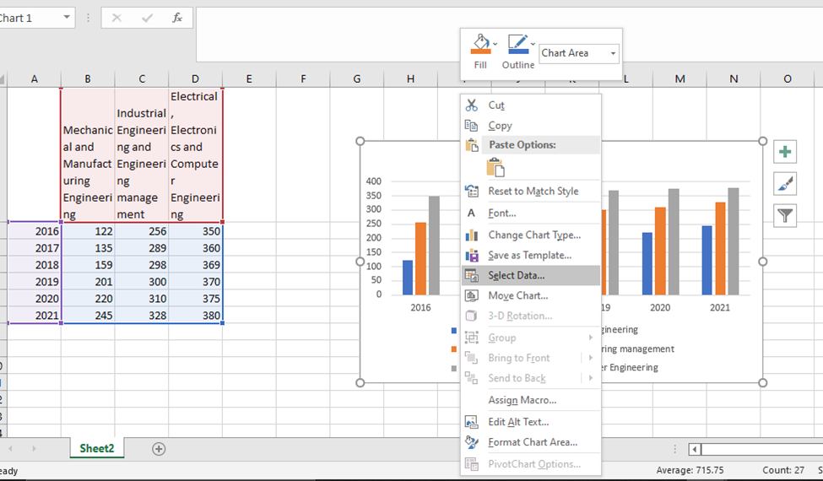Select column E header
The image size is (823, 481).
[x=249, y=78]
